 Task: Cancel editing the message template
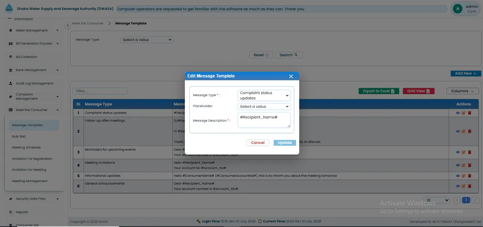(x=258, y=143)
